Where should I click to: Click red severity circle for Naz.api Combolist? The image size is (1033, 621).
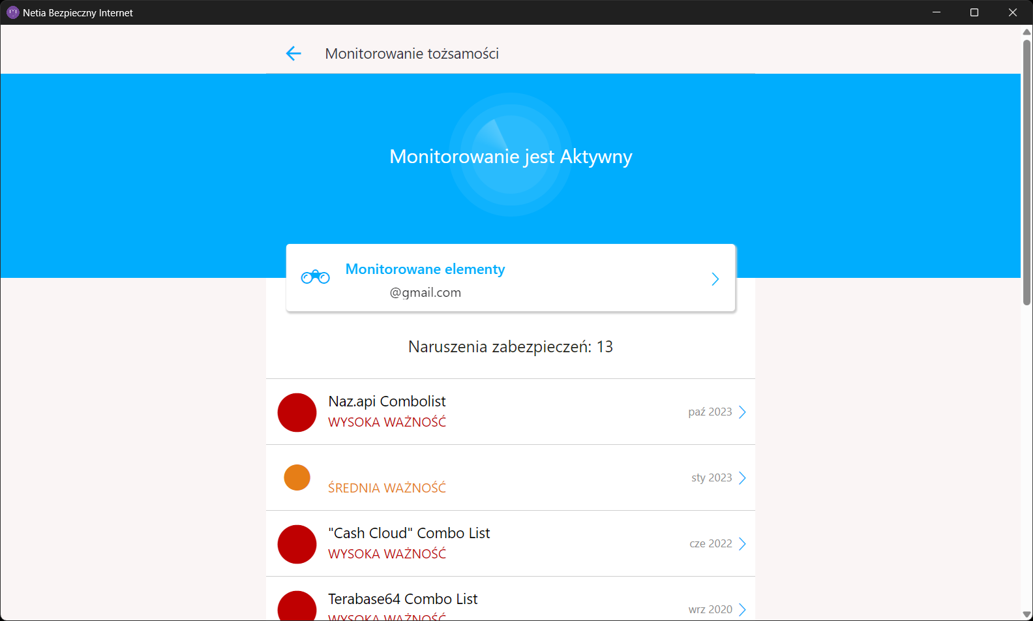(x=297, y=412)
